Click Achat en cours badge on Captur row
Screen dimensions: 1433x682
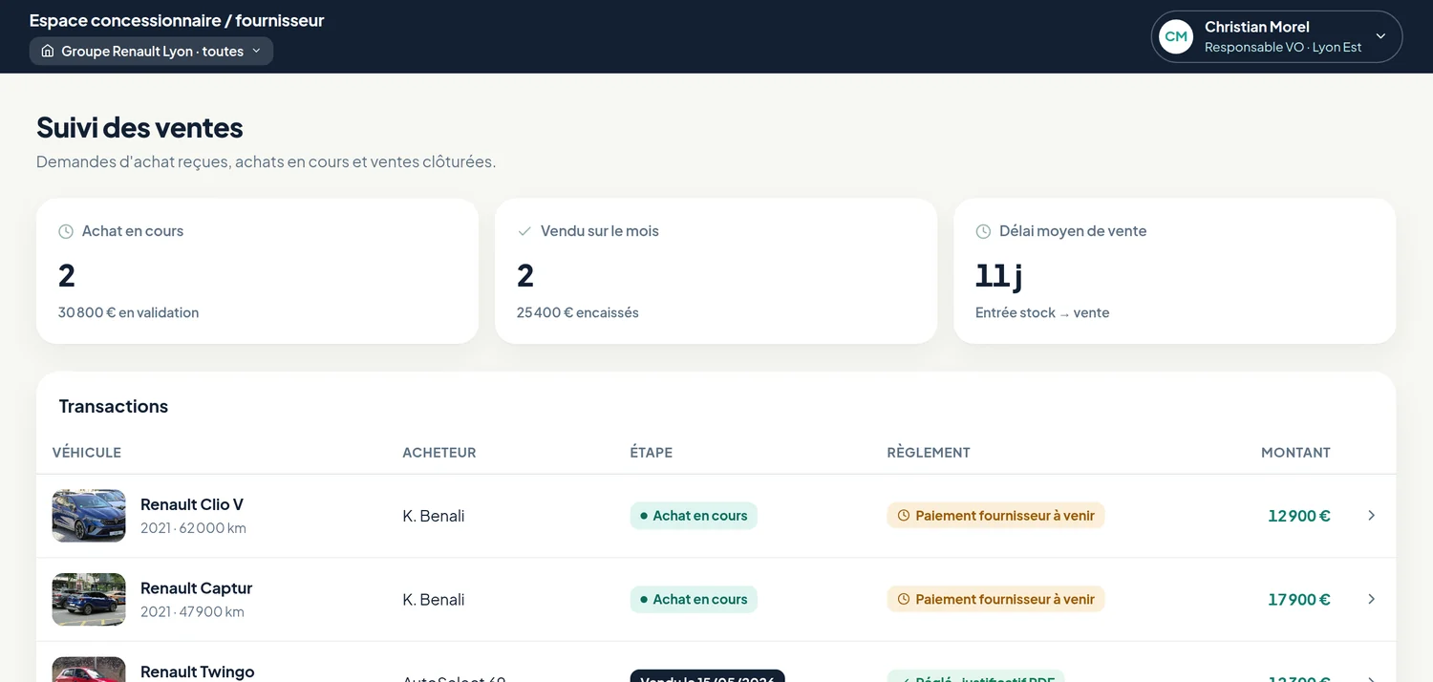[x=694, y=600]
